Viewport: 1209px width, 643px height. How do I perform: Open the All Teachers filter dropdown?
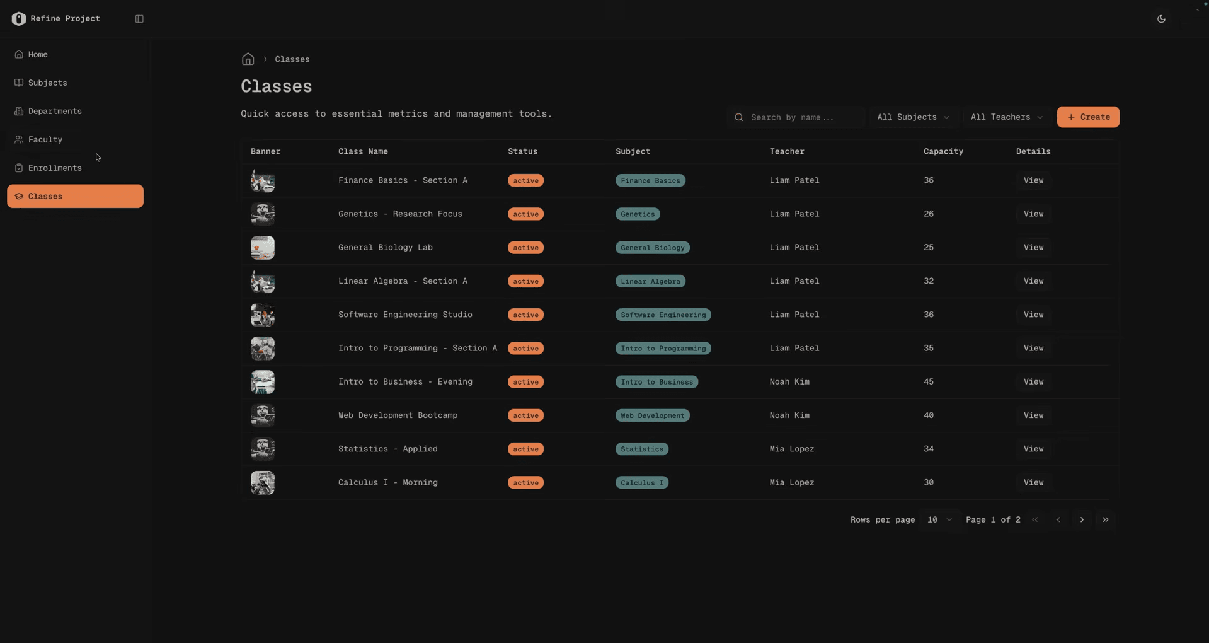pyautogui.click(x=1006, y=117)
